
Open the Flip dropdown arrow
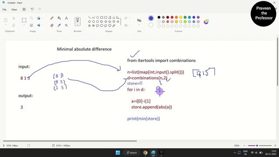click(x=42, y=25)
